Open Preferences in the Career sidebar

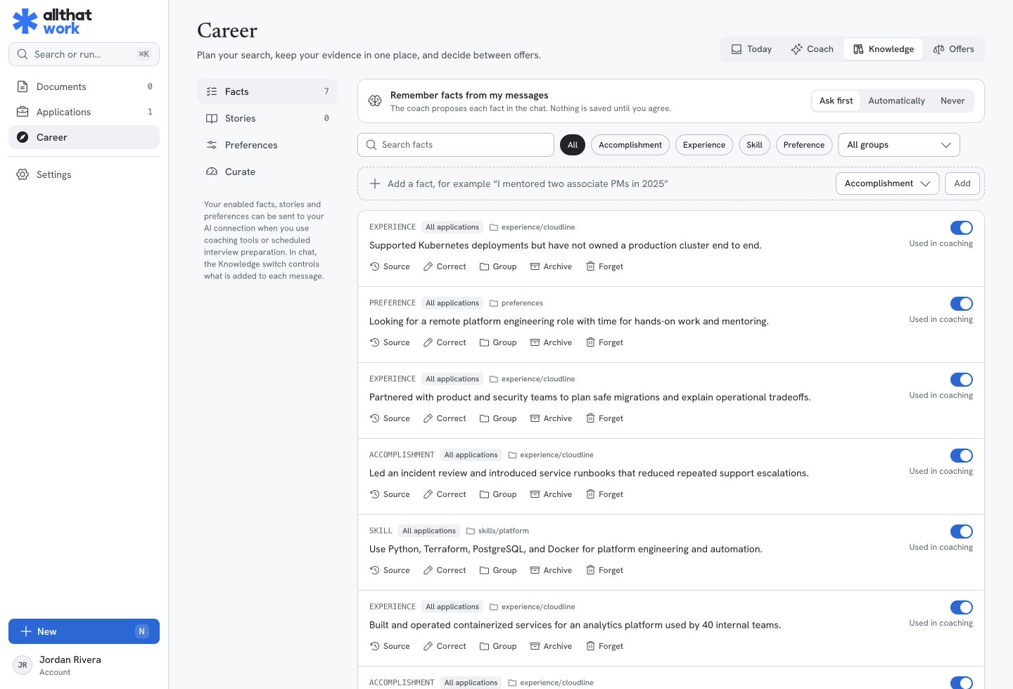point(267,145)
